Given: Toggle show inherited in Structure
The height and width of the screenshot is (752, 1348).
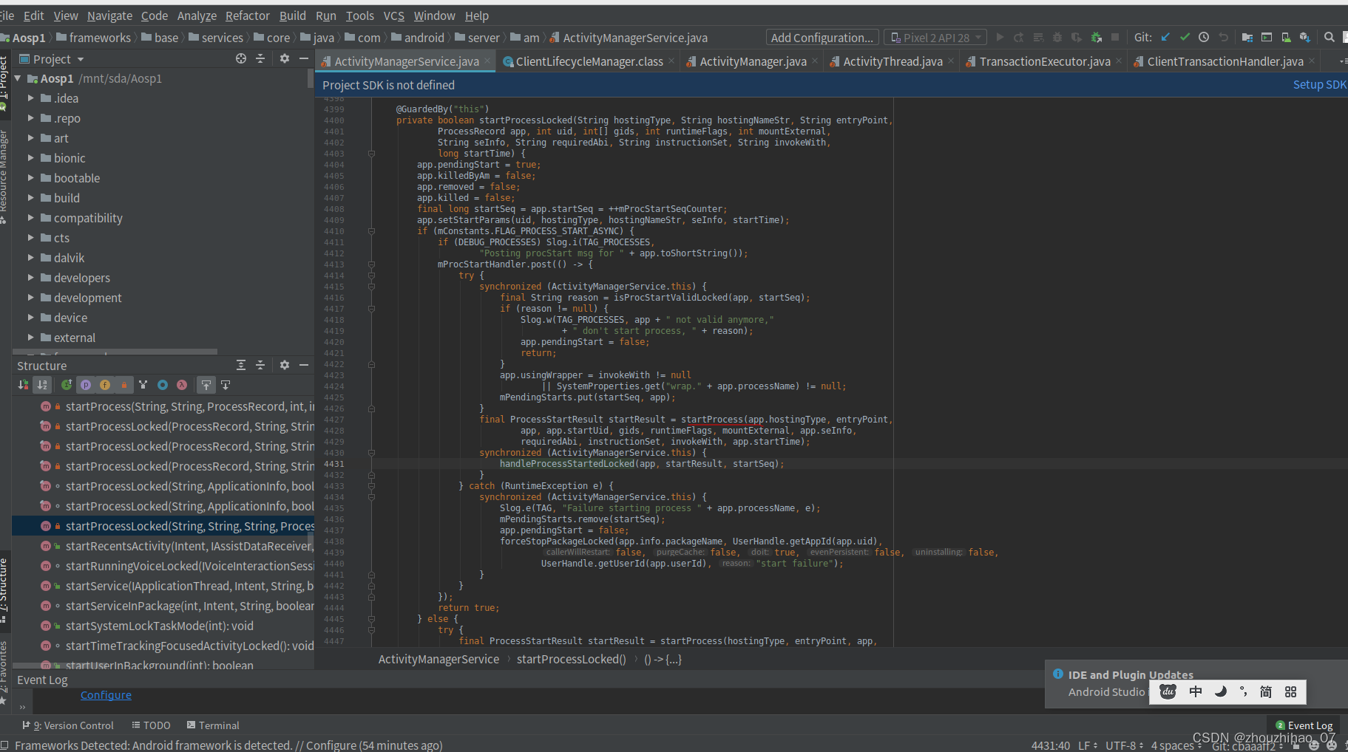Looking at the screenshot, I should [x=67, y=384].
